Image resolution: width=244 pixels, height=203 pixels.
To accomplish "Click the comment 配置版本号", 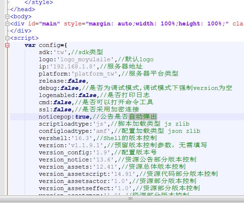I will [x=139, y=153].
